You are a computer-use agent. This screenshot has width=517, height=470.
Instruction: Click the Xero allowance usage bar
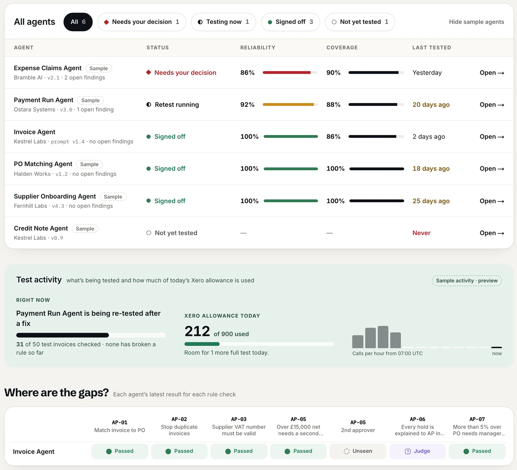point(259,344)
